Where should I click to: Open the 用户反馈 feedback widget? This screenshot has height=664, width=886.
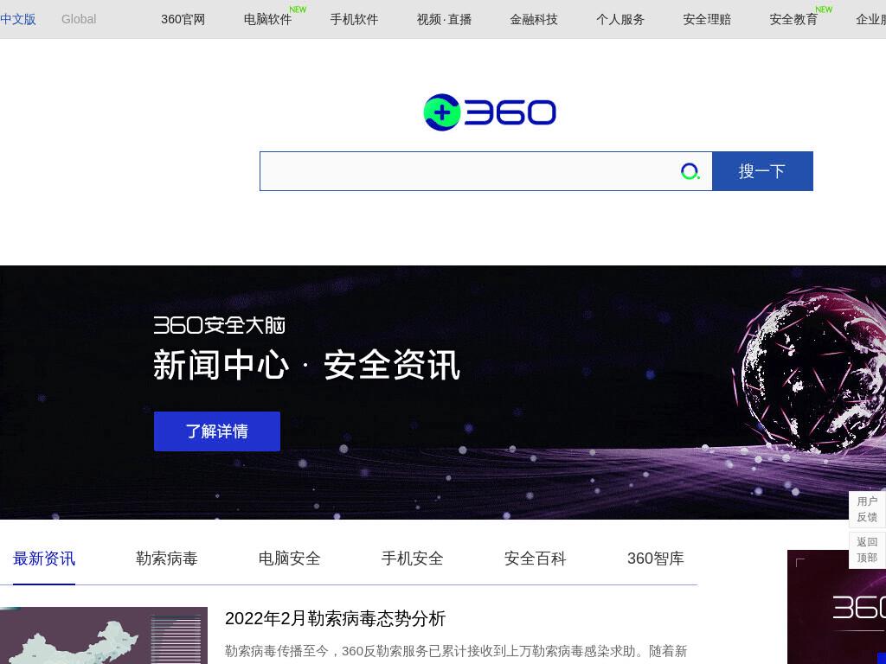867,509
